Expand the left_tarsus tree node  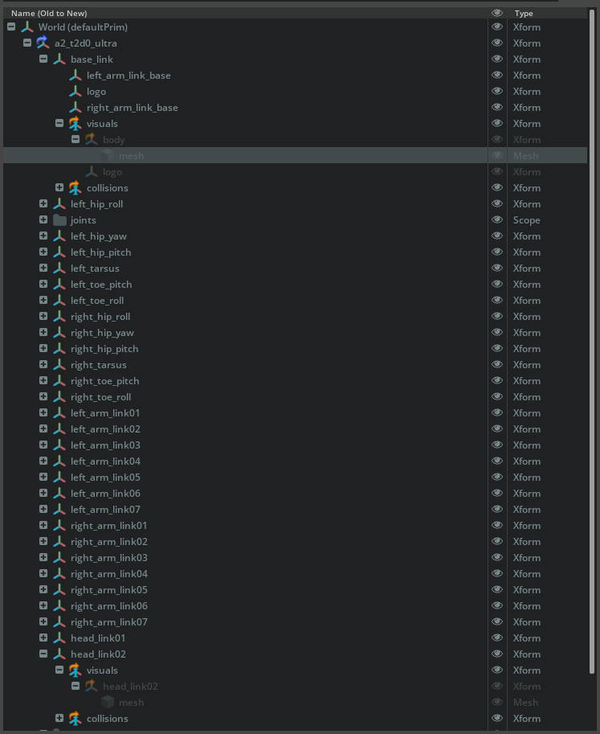pyautogui.click(x=43, y=269)
